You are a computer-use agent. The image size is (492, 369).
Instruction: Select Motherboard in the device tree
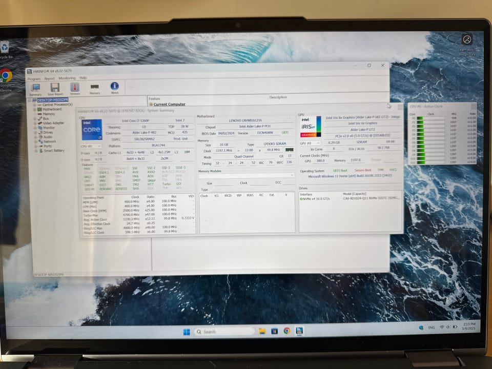(x=52, y=109)
